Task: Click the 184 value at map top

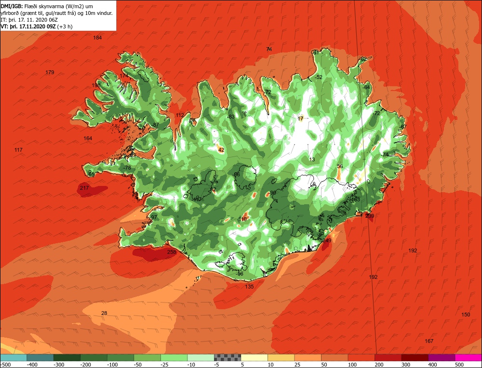Action: [x=97, y=38]
